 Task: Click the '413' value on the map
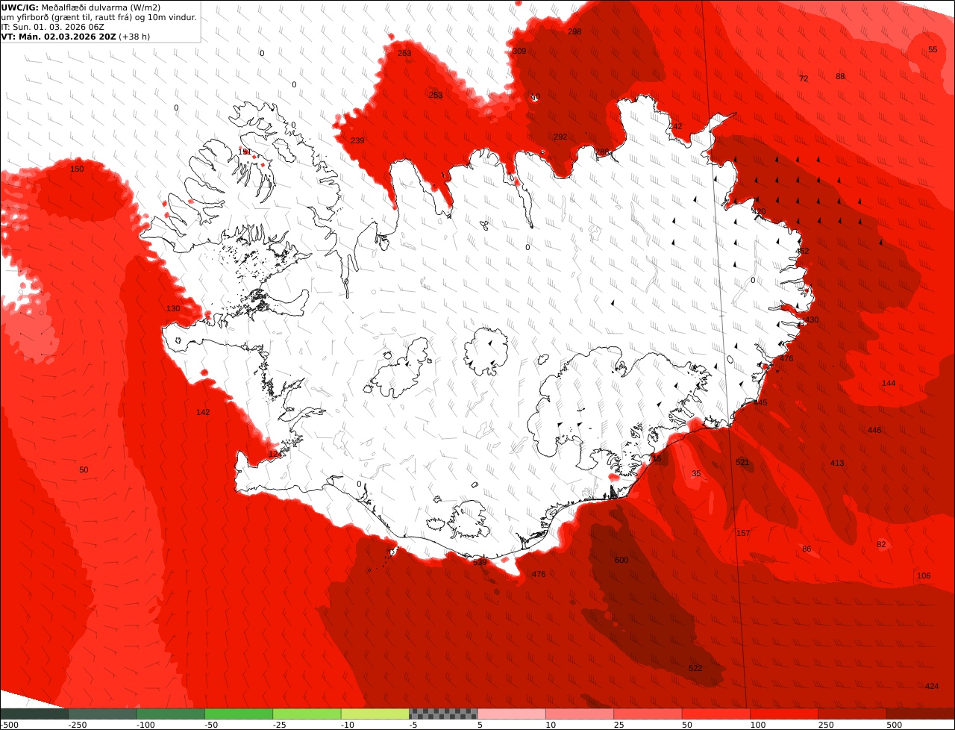click(837, 464)
